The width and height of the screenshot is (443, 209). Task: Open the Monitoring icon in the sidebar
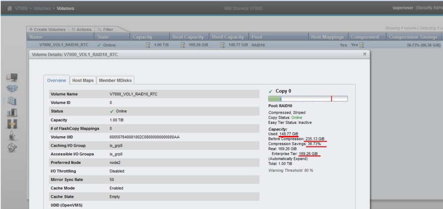point(12,77)
